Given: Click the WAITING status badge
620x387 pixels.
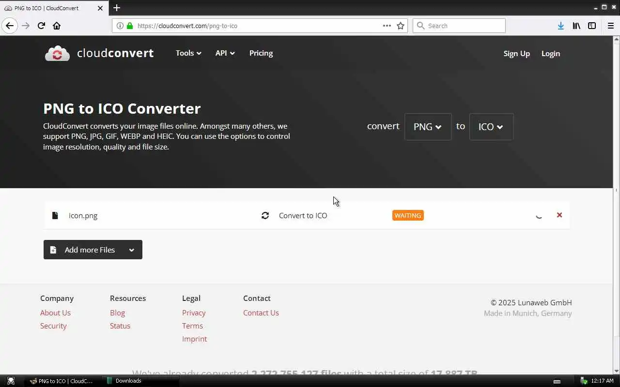Looking at the screenshot, I should (408, 215).
